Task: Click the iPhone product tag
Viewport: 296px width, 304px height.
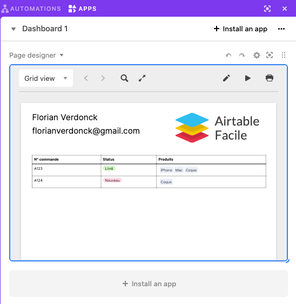Action: click(166, 170)
